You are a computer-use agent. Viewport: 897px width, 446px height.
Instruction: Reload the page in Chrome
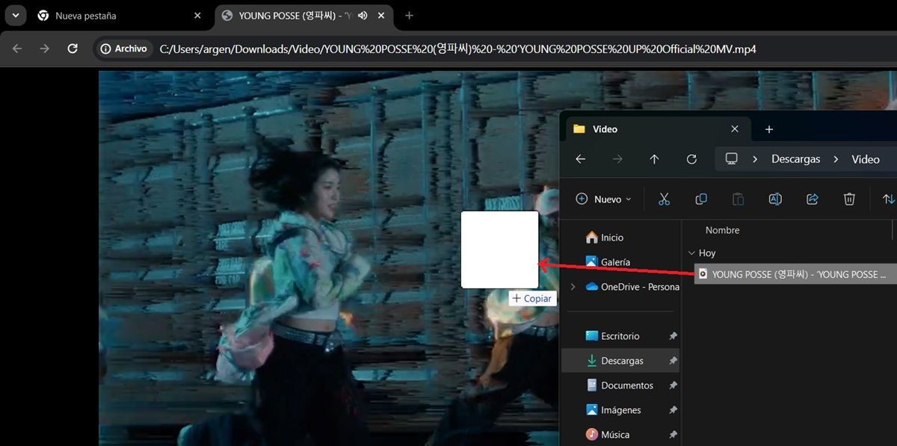[73, 49]
